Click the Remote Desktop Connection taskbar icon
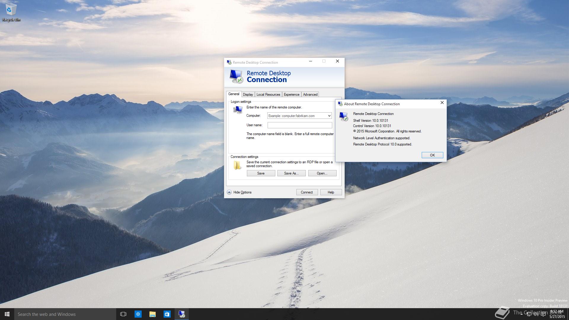The image size is (569, 320). coord(182,314)
